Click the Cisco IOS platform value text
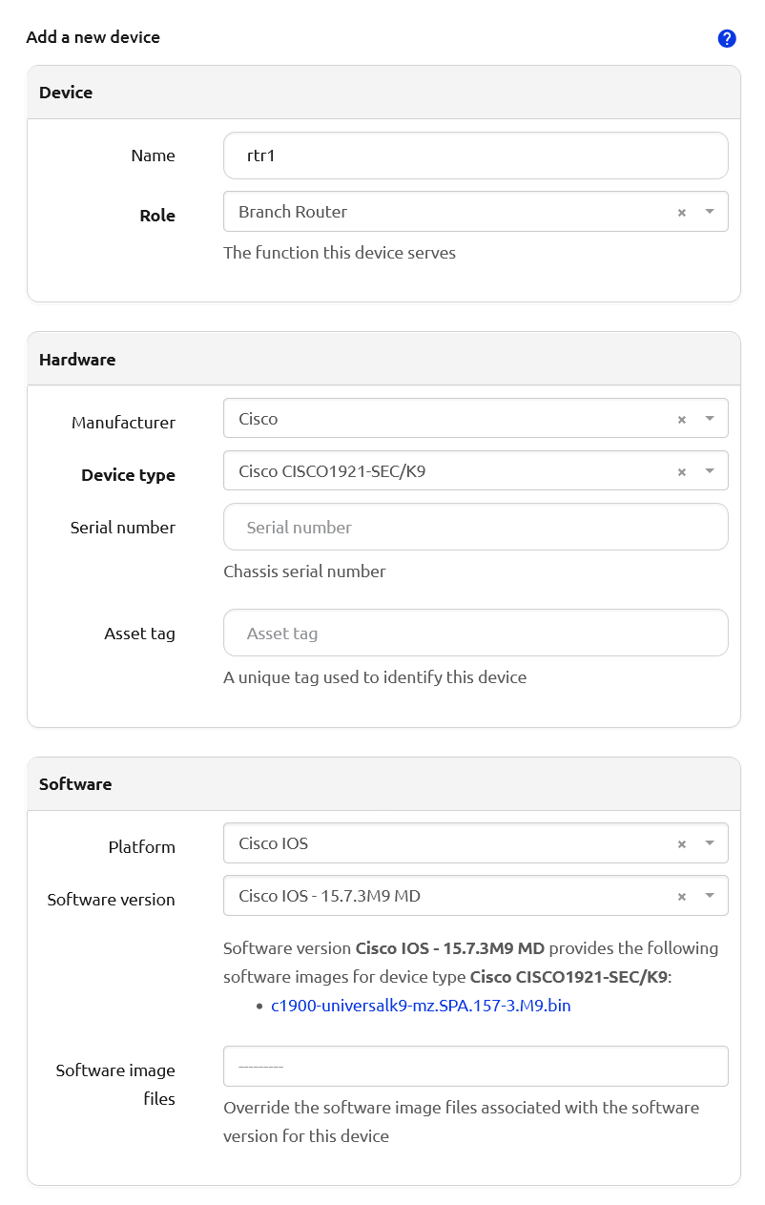Screen dimensions: 765x1205 (x=271, y=843)
